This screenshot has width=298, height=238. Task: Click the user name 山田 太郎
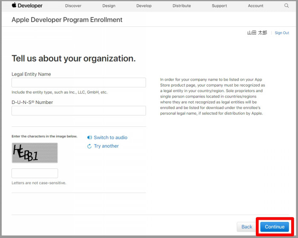(257, 33)
